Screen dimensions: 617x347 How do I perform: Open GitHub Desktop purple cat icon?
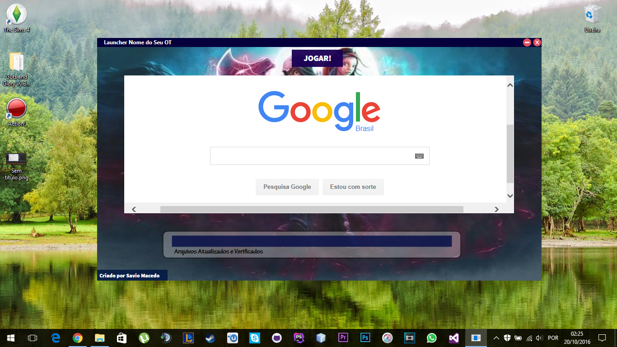[x=277, y=338]
